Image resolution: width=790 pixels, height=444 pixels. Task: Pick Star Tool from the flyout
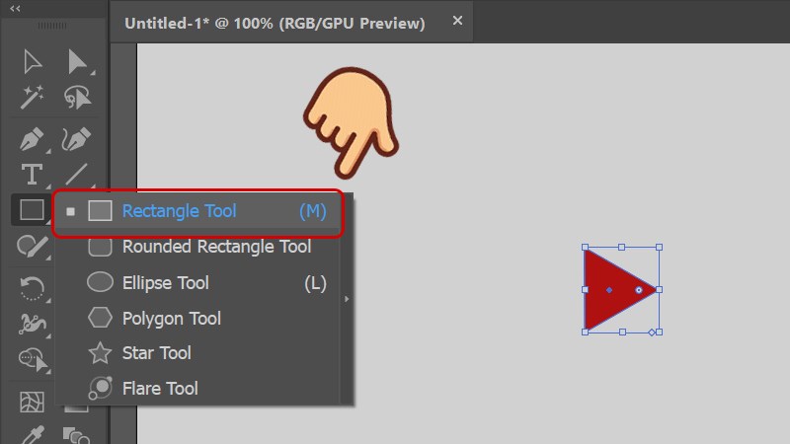pyautogui.click(x=156, y=353)
